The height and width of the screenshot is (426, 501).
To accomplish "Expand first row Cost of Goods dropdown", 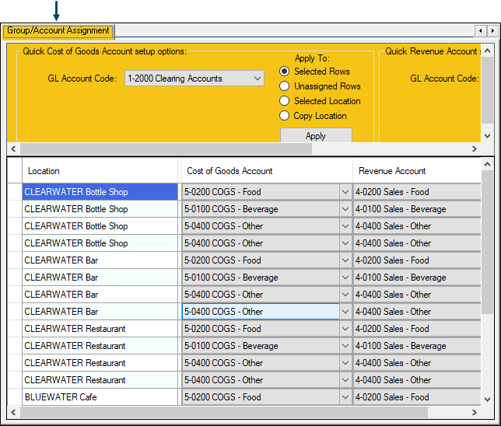I will pyautogui.click(x=345, y=192).
